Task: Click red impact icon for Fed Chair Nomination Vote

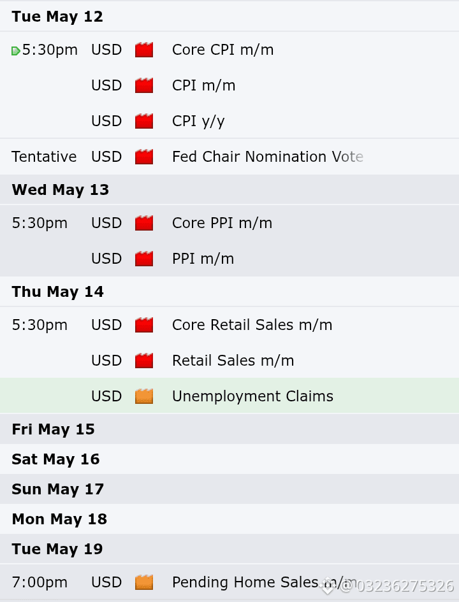Action: coord(144,157)
